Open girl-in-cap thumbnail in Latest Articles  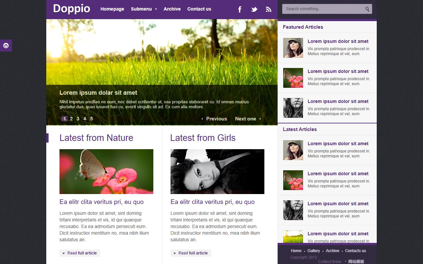[293, 150]
